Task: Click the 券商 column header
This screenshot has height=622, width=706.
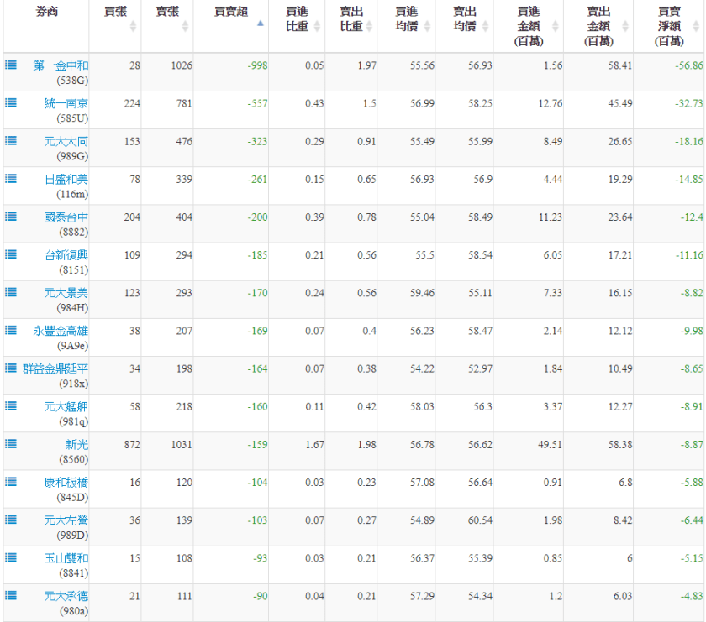Action: pos(47,12)
